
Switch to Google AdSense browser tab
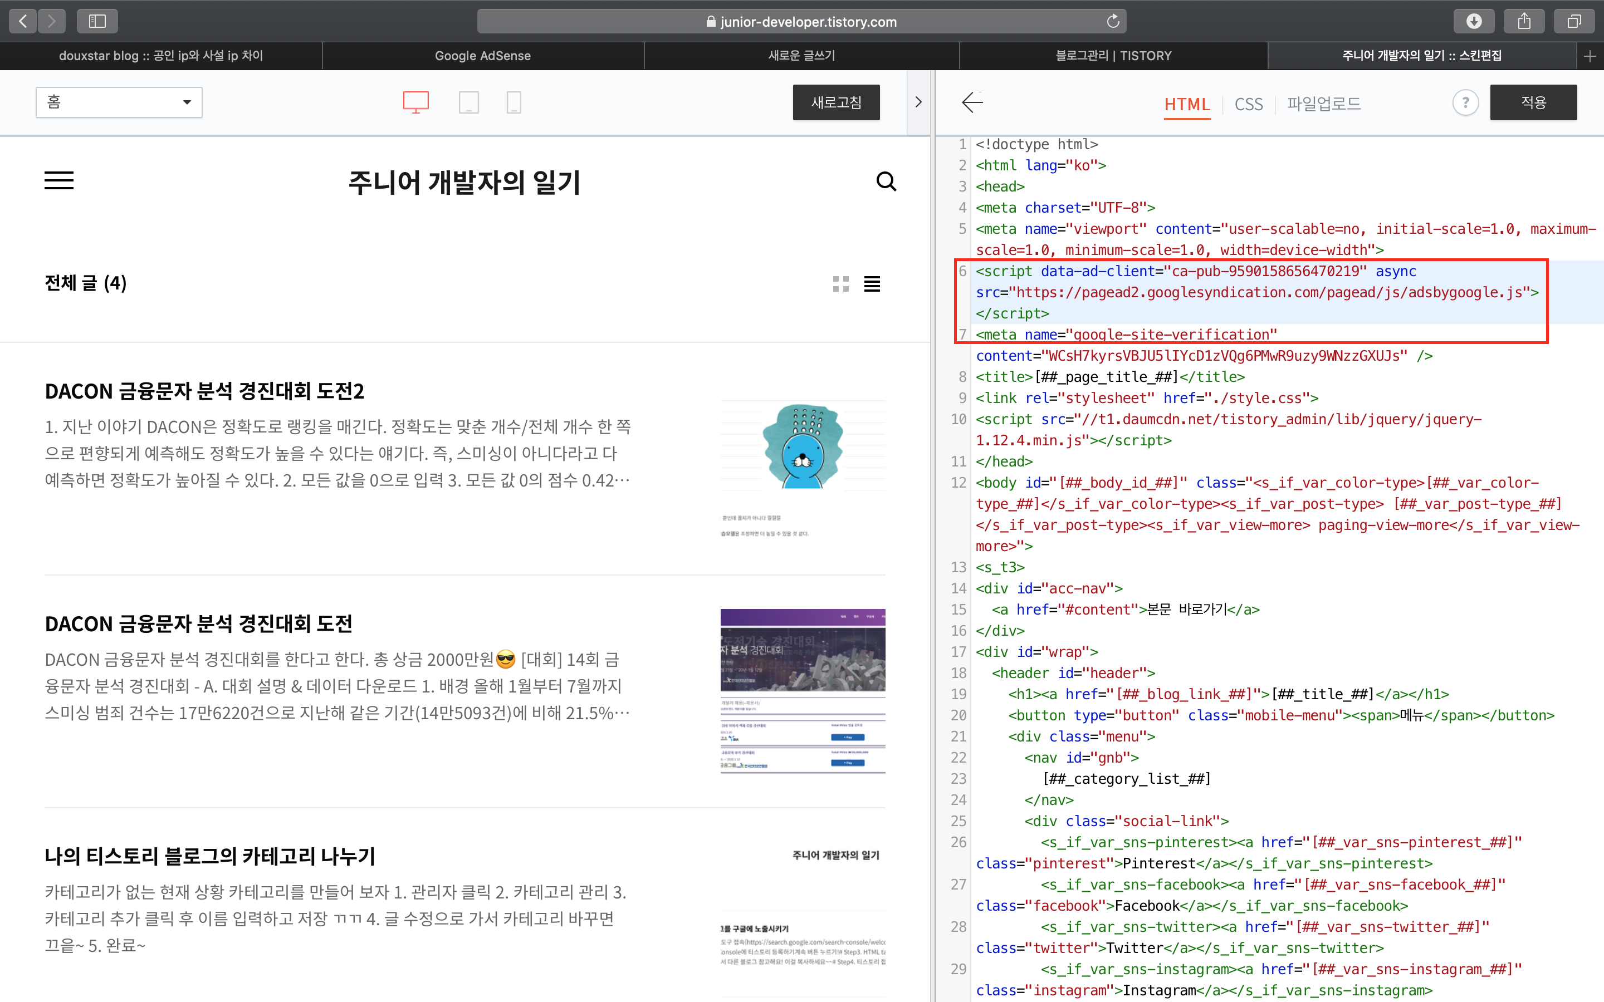482,56
